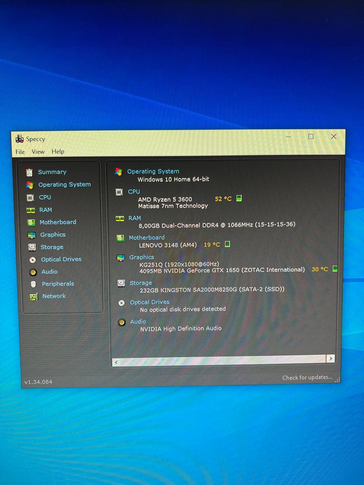Open the RAM heading link in summary
Viewport: 364px width, 485px height.
135,218
